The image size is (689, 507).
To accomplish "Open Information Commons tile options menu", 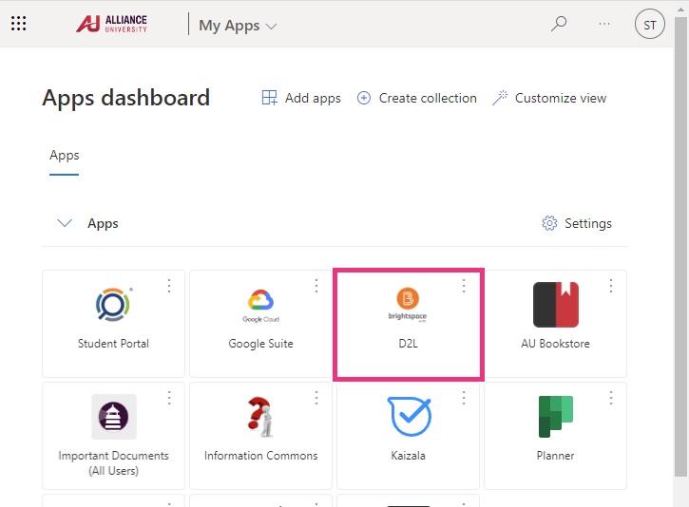I will (x=316, y=398).
